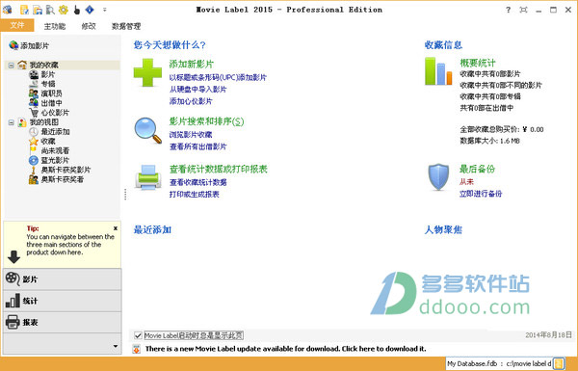Select 出借中 in the collection tree
578x371 pixels.
52,103
